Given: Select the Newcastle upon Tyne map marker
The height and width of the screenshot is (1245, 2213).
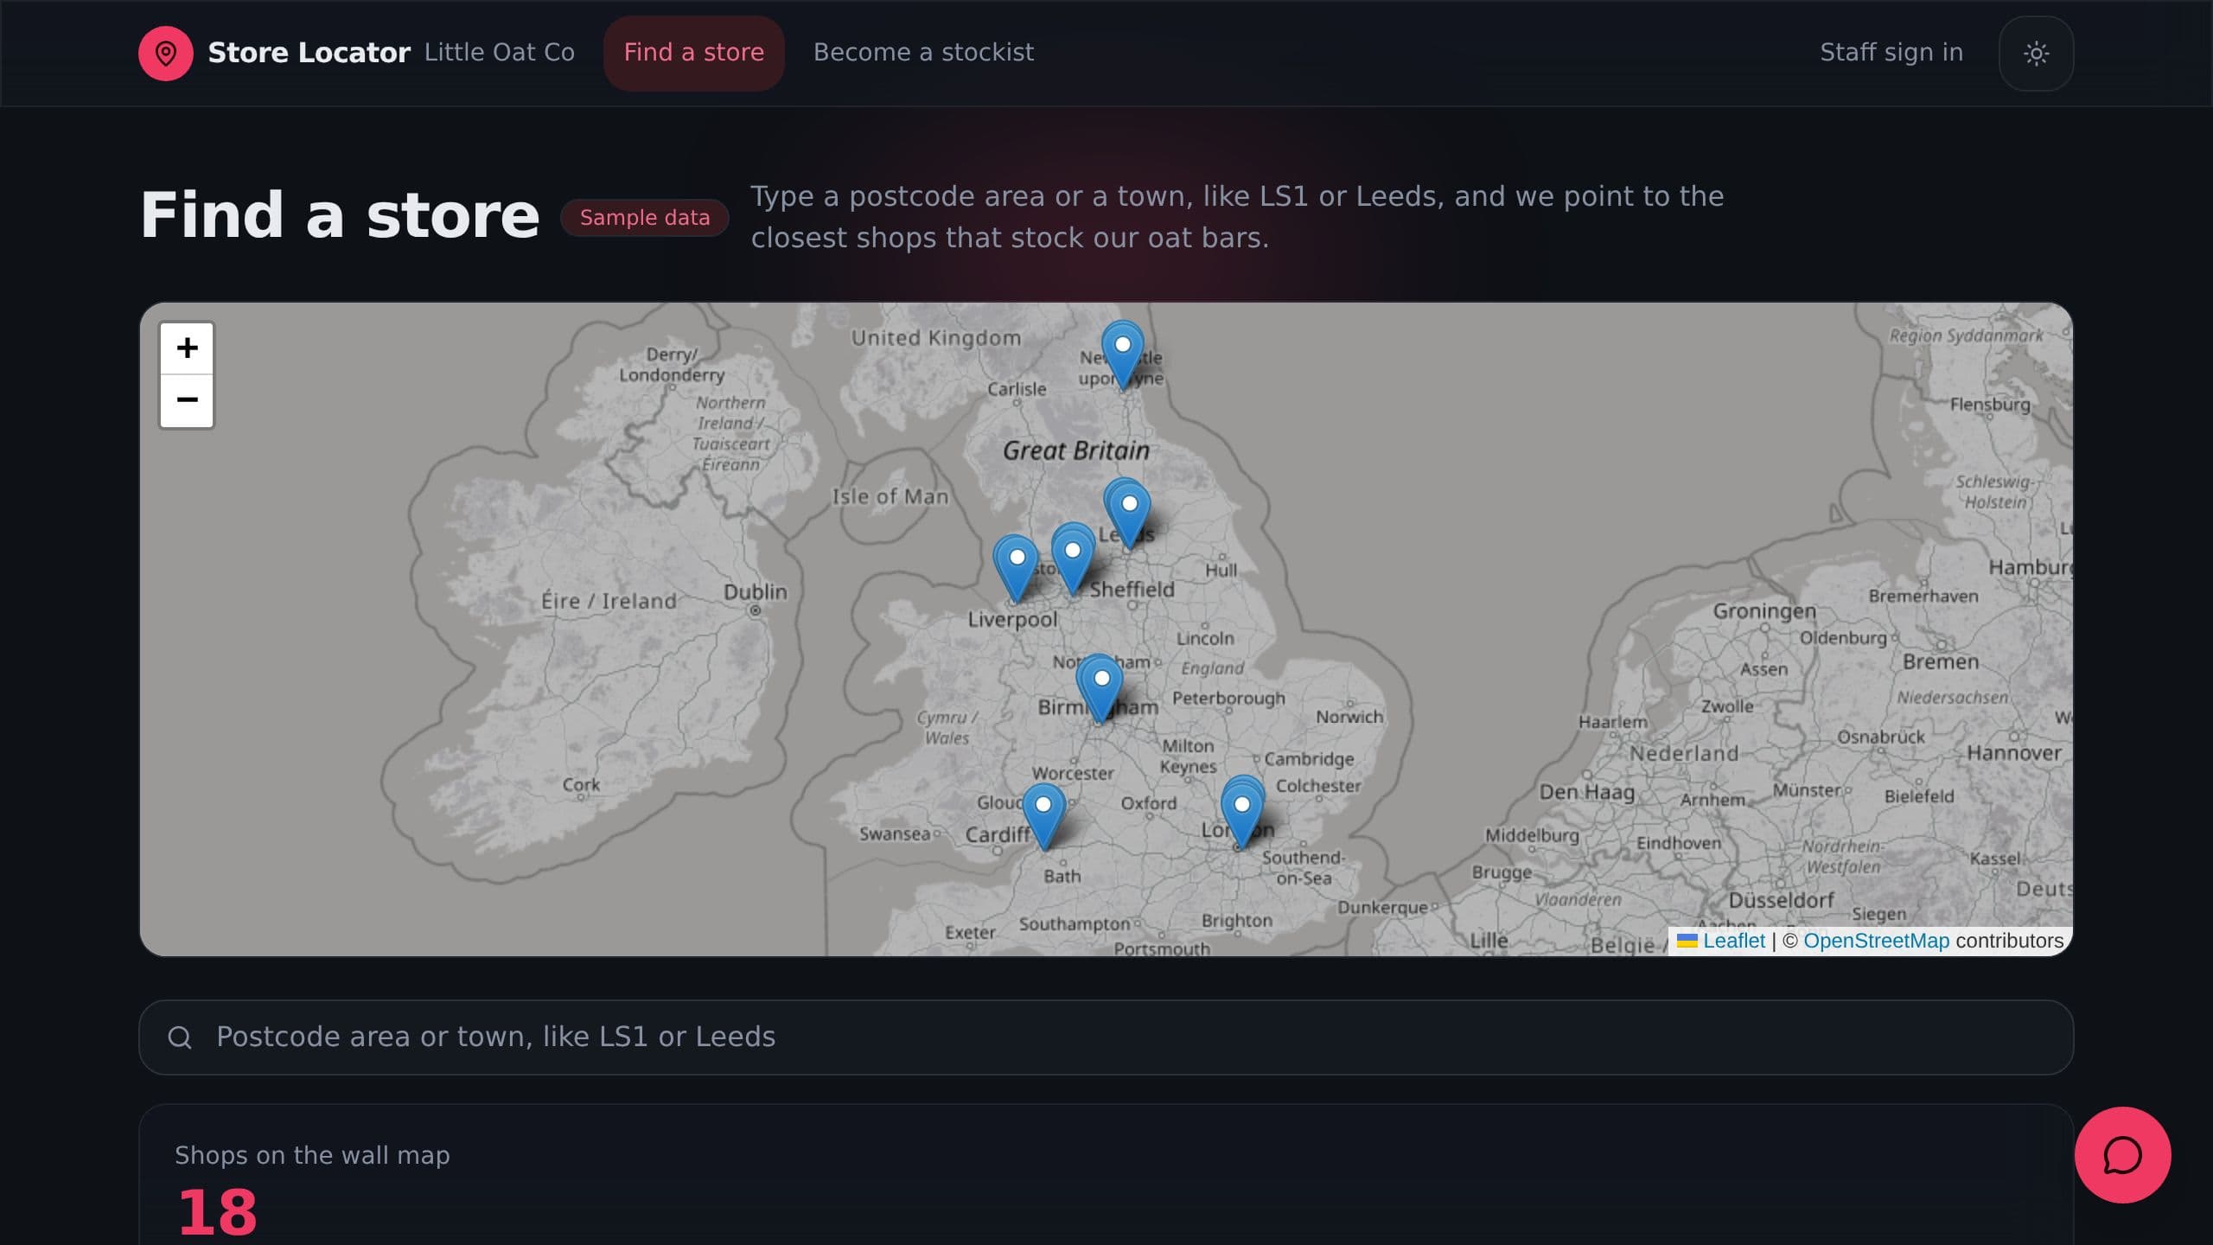Looking at the screenshot, I should coord(1122,354).
